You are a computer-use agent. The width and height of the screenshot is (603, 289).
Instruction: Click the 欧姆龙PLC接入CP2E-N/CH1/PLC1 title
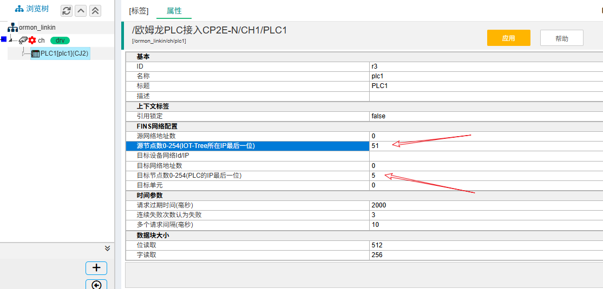tap(209, 30)
